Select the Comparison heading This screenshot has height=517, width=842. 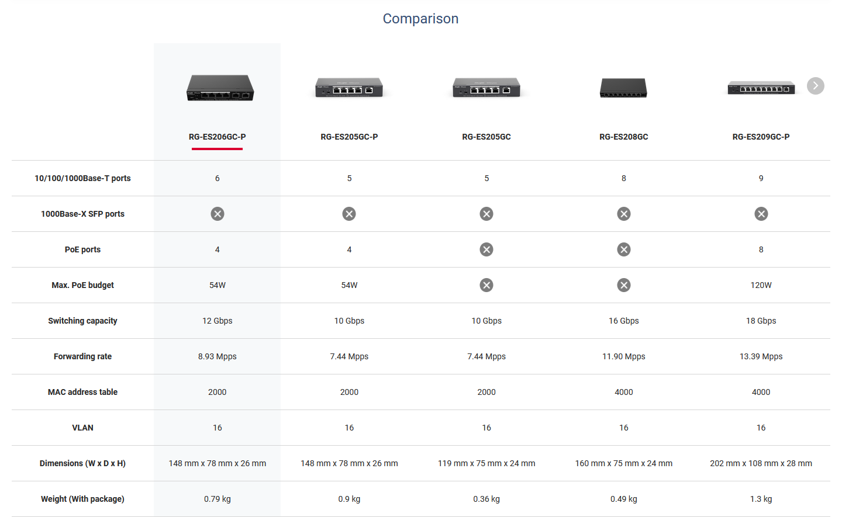point(420,19)
